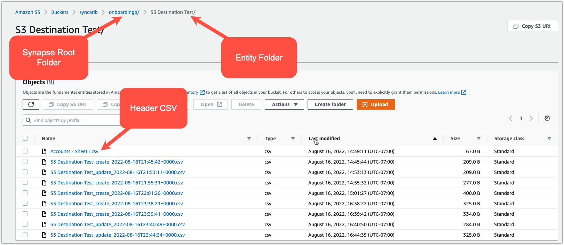This screenshot has height=245, width=564.
Task: Click file icon for create_2022-08-16T21:55:31 file
Action: pyautogui.click(x=44, y=183)
